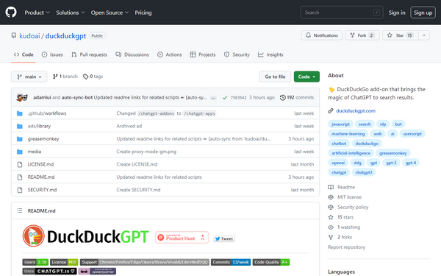Image resolution: width=441 pixels, height=276 pixels.
Task: Go to the Pricing page
Action: pyautogui.click(x=143, y=13)
